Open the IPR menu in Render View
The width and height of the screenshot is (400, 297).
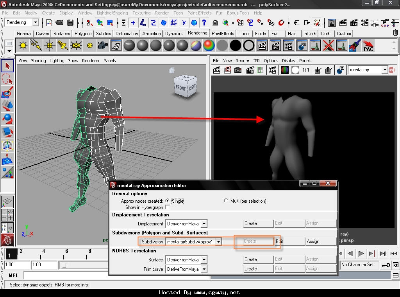pyautogui.click(x=256, y=61)
